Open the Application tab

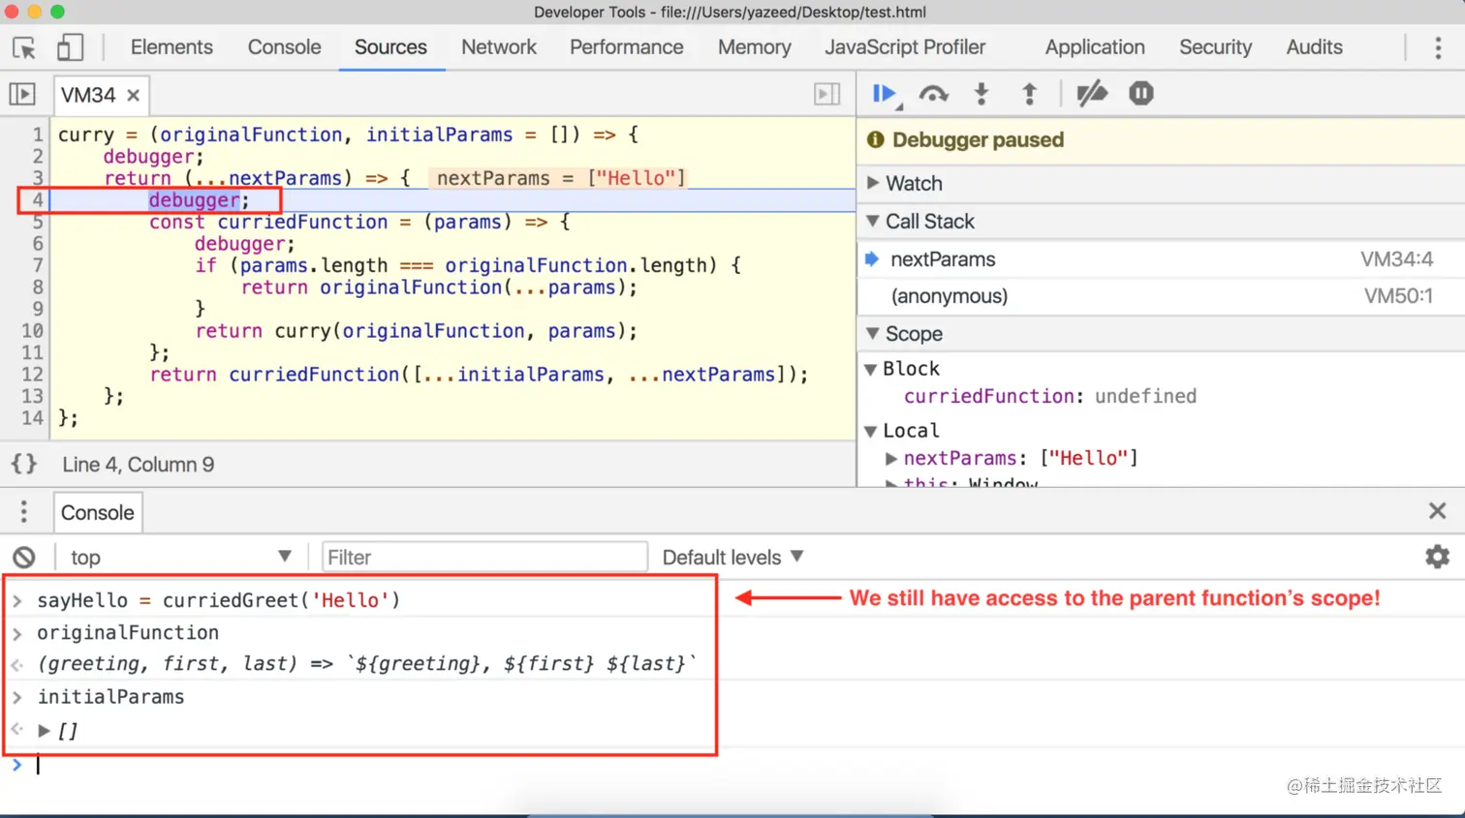click(1095, 47)
